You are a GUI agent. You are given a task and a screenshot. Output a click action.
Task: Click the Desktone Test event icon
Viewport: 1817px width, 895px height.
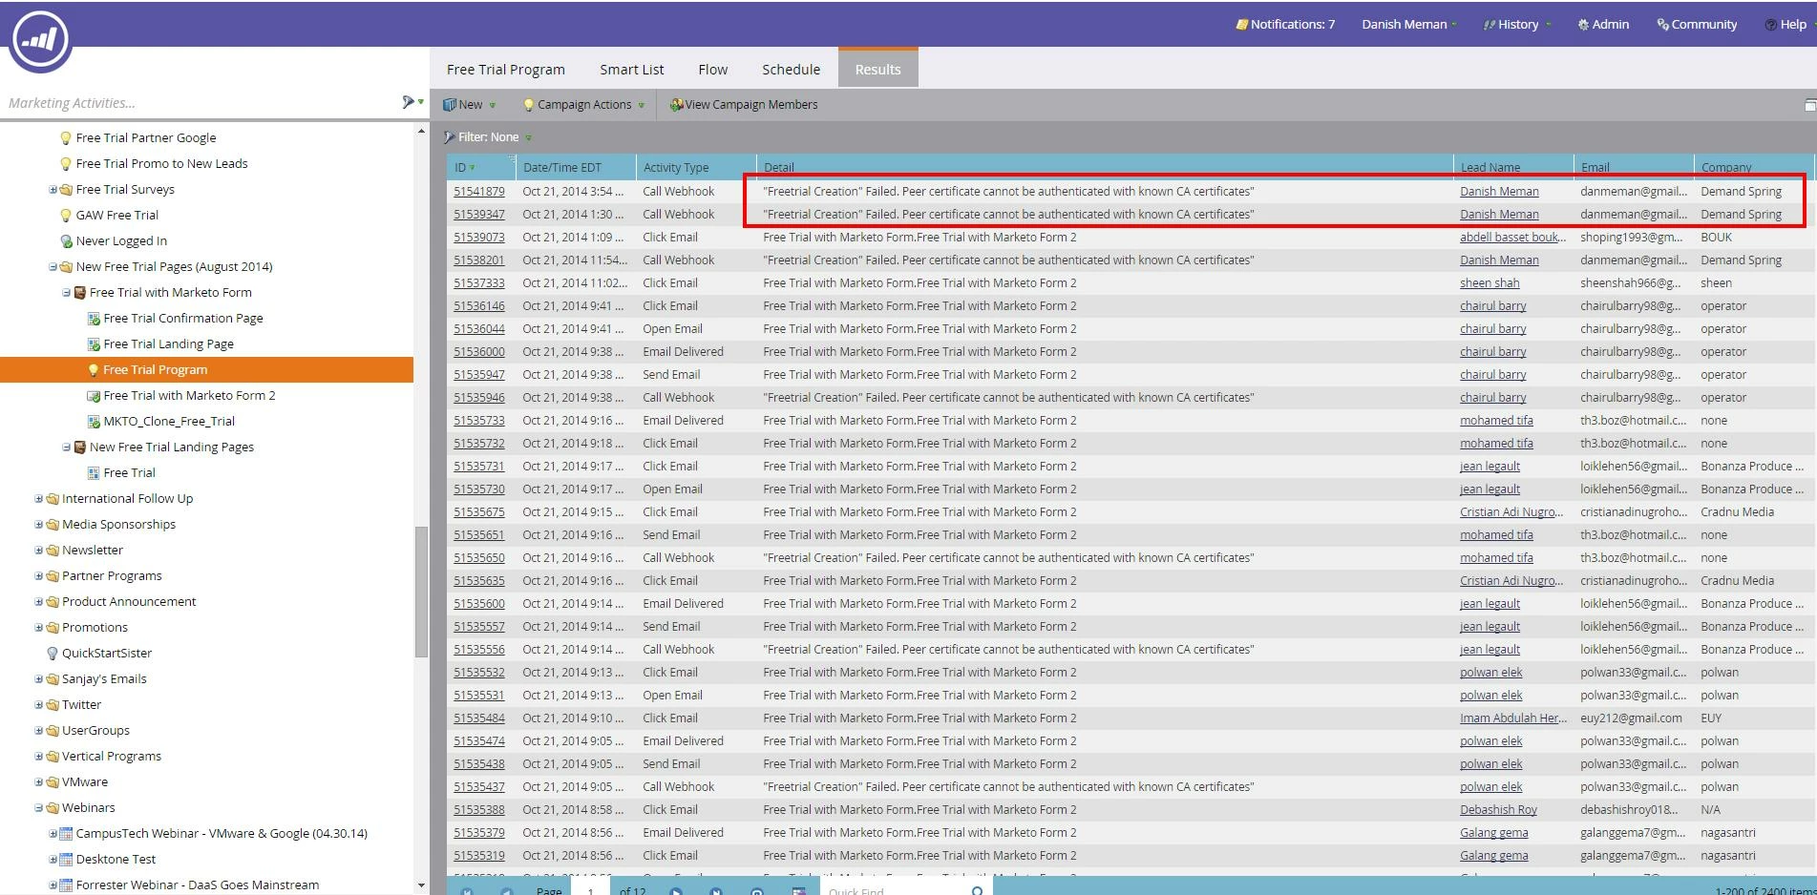66,860
